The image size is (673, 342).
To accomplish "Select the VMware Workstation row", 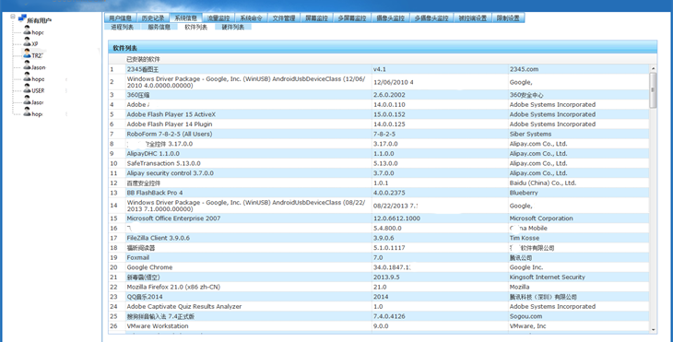I will [x=379, y=326].
